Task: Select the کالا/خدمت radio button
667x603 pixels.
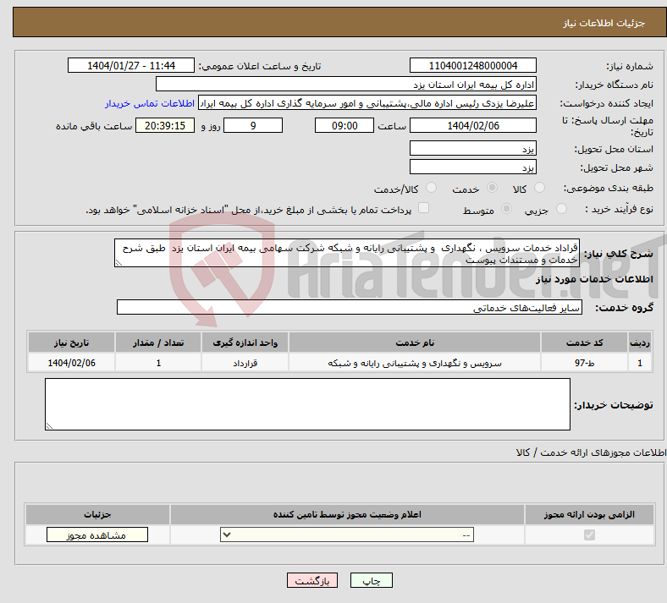Action: coord(431,188)
